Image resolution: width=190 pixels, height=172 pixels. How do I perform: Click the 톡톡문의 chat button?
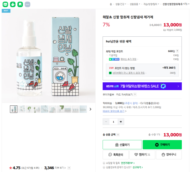(x=116, y=155)
